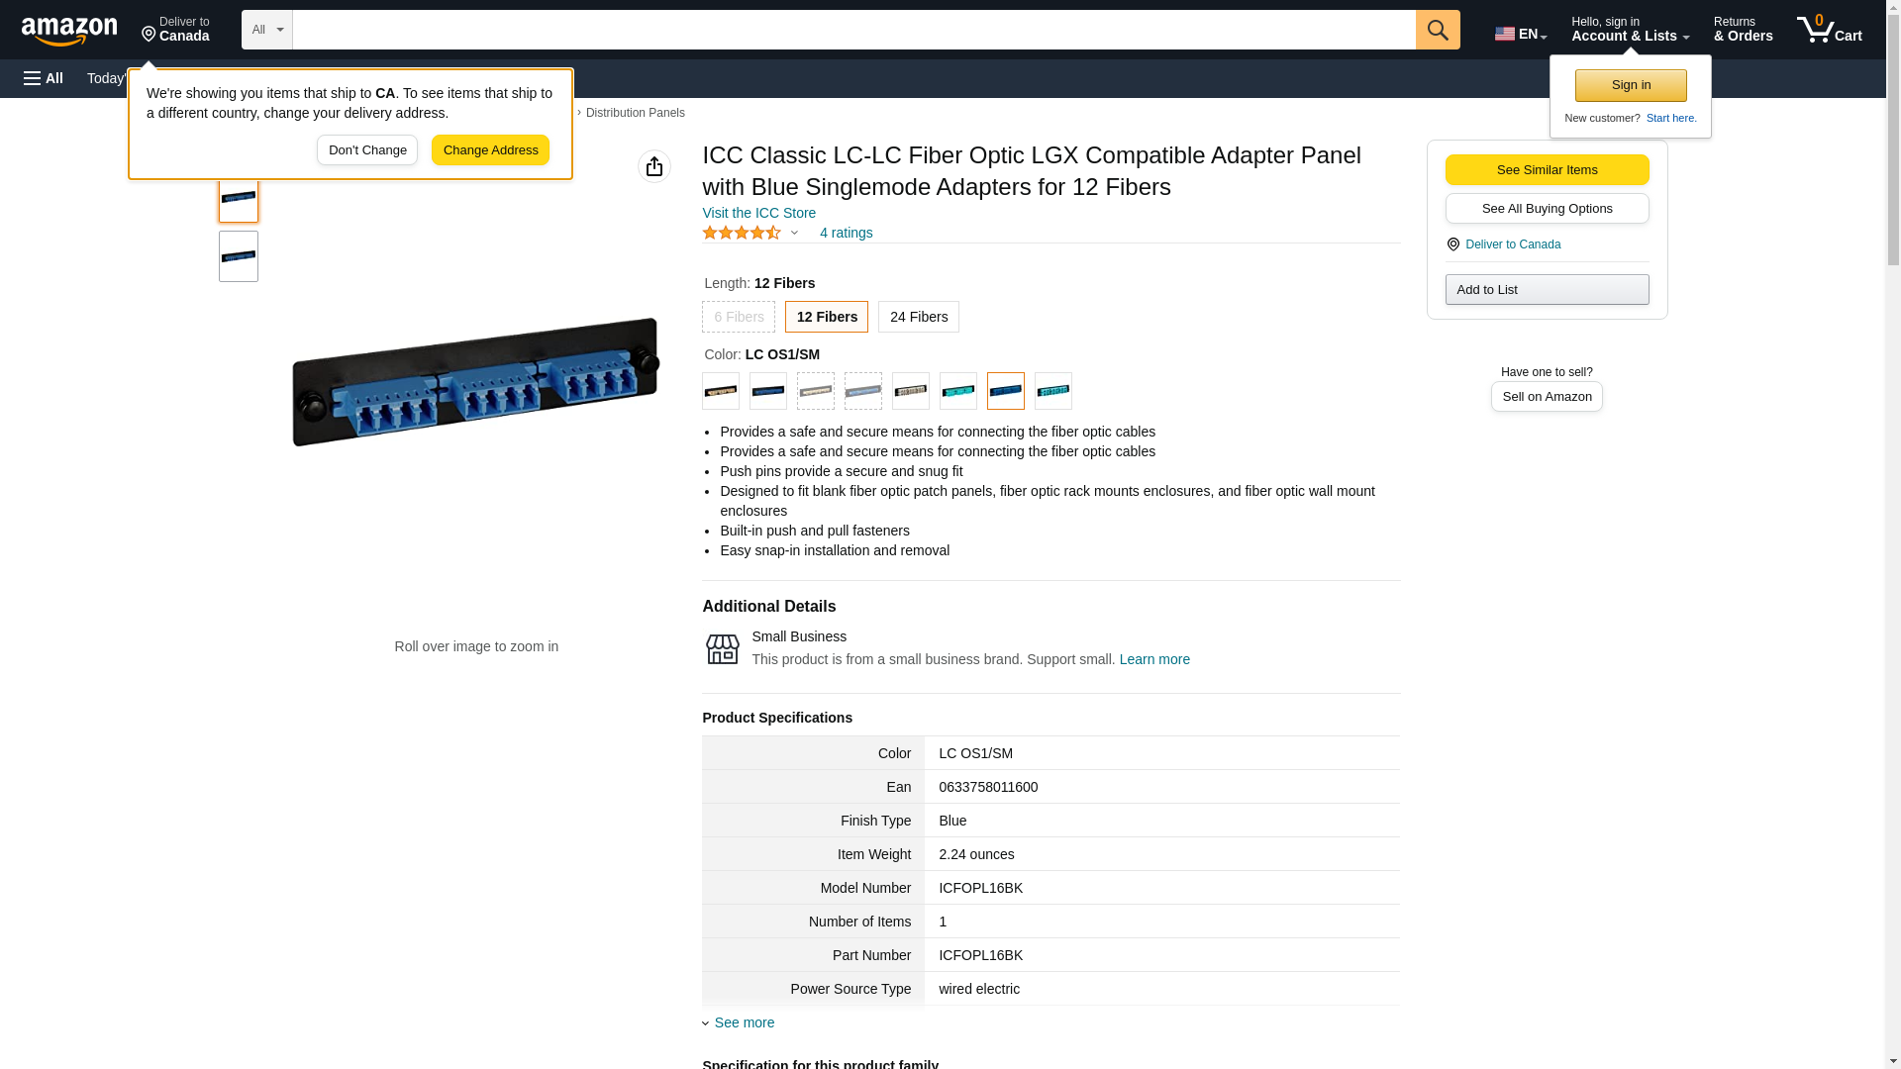Click the star rating icons
1901x1069 pixels.
(742, 233)
